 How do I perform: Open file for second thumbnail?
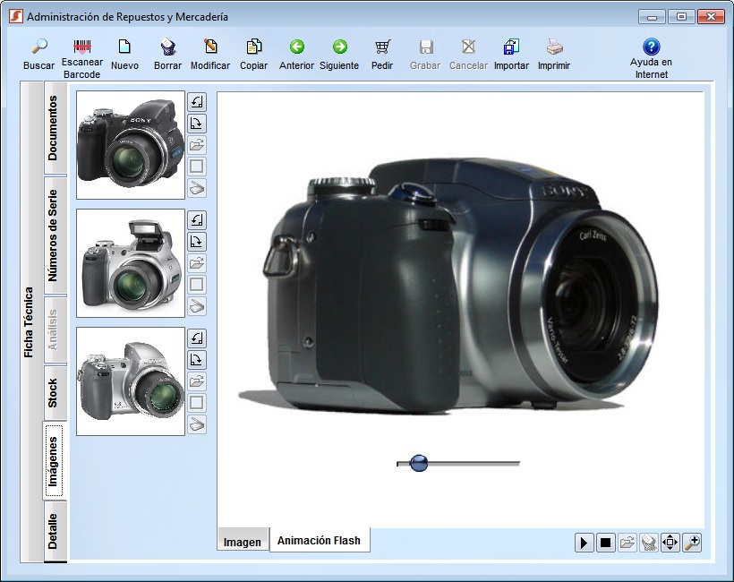(197, 262)
